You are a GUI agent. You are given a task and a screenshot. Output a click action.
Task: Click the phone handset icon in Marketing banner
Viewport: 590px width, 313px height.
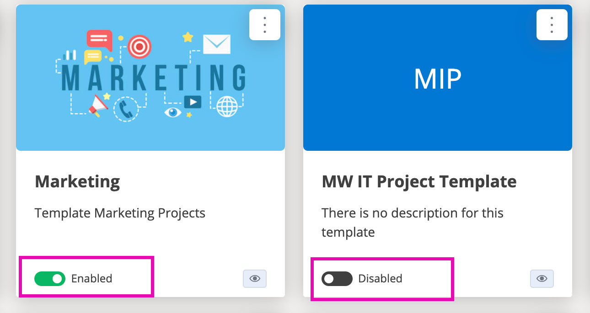coord(125,109)
